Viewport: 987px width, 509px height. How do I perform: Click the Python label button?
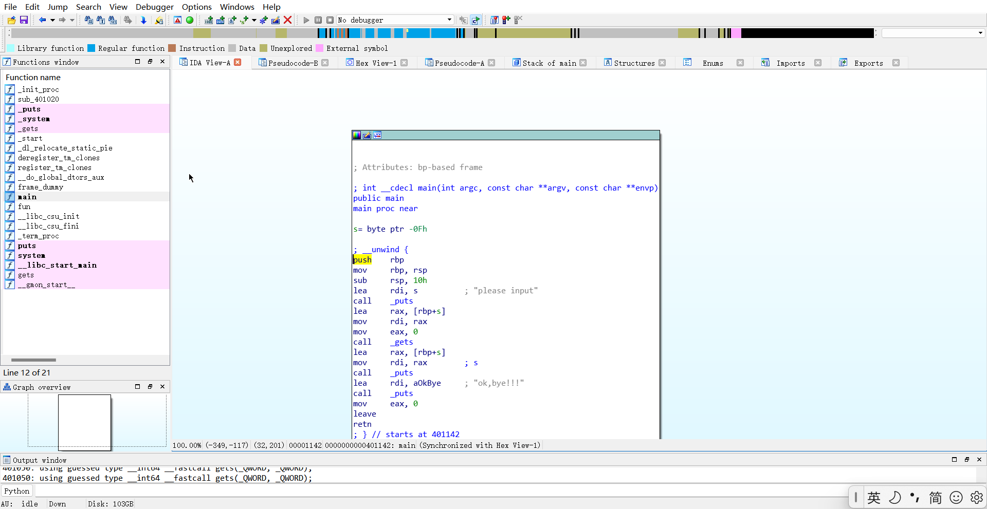click(17, 491)
